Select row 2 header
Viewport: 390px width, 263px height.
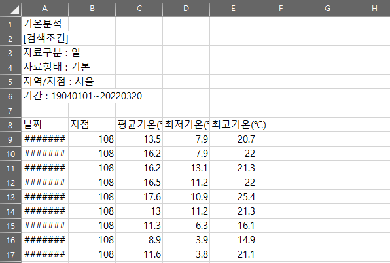click(x=10, y=39)
